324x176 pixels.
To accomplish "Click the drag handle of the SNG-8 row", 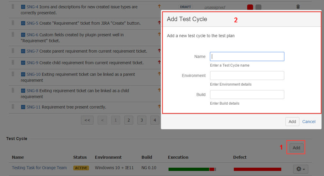I will (13, 90).
